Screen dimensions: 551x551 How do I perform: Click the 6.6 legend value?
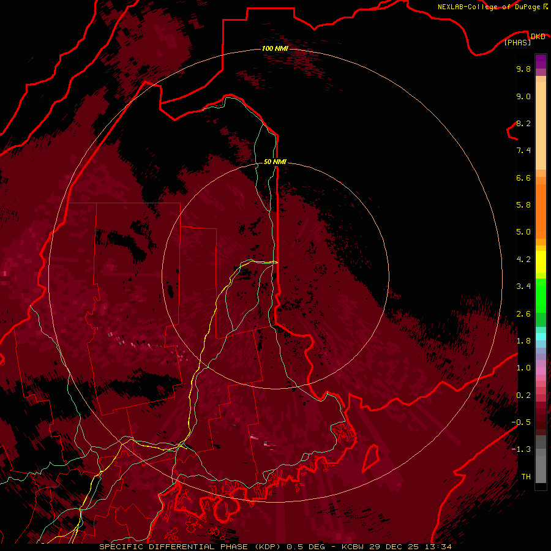coord(523,178)
